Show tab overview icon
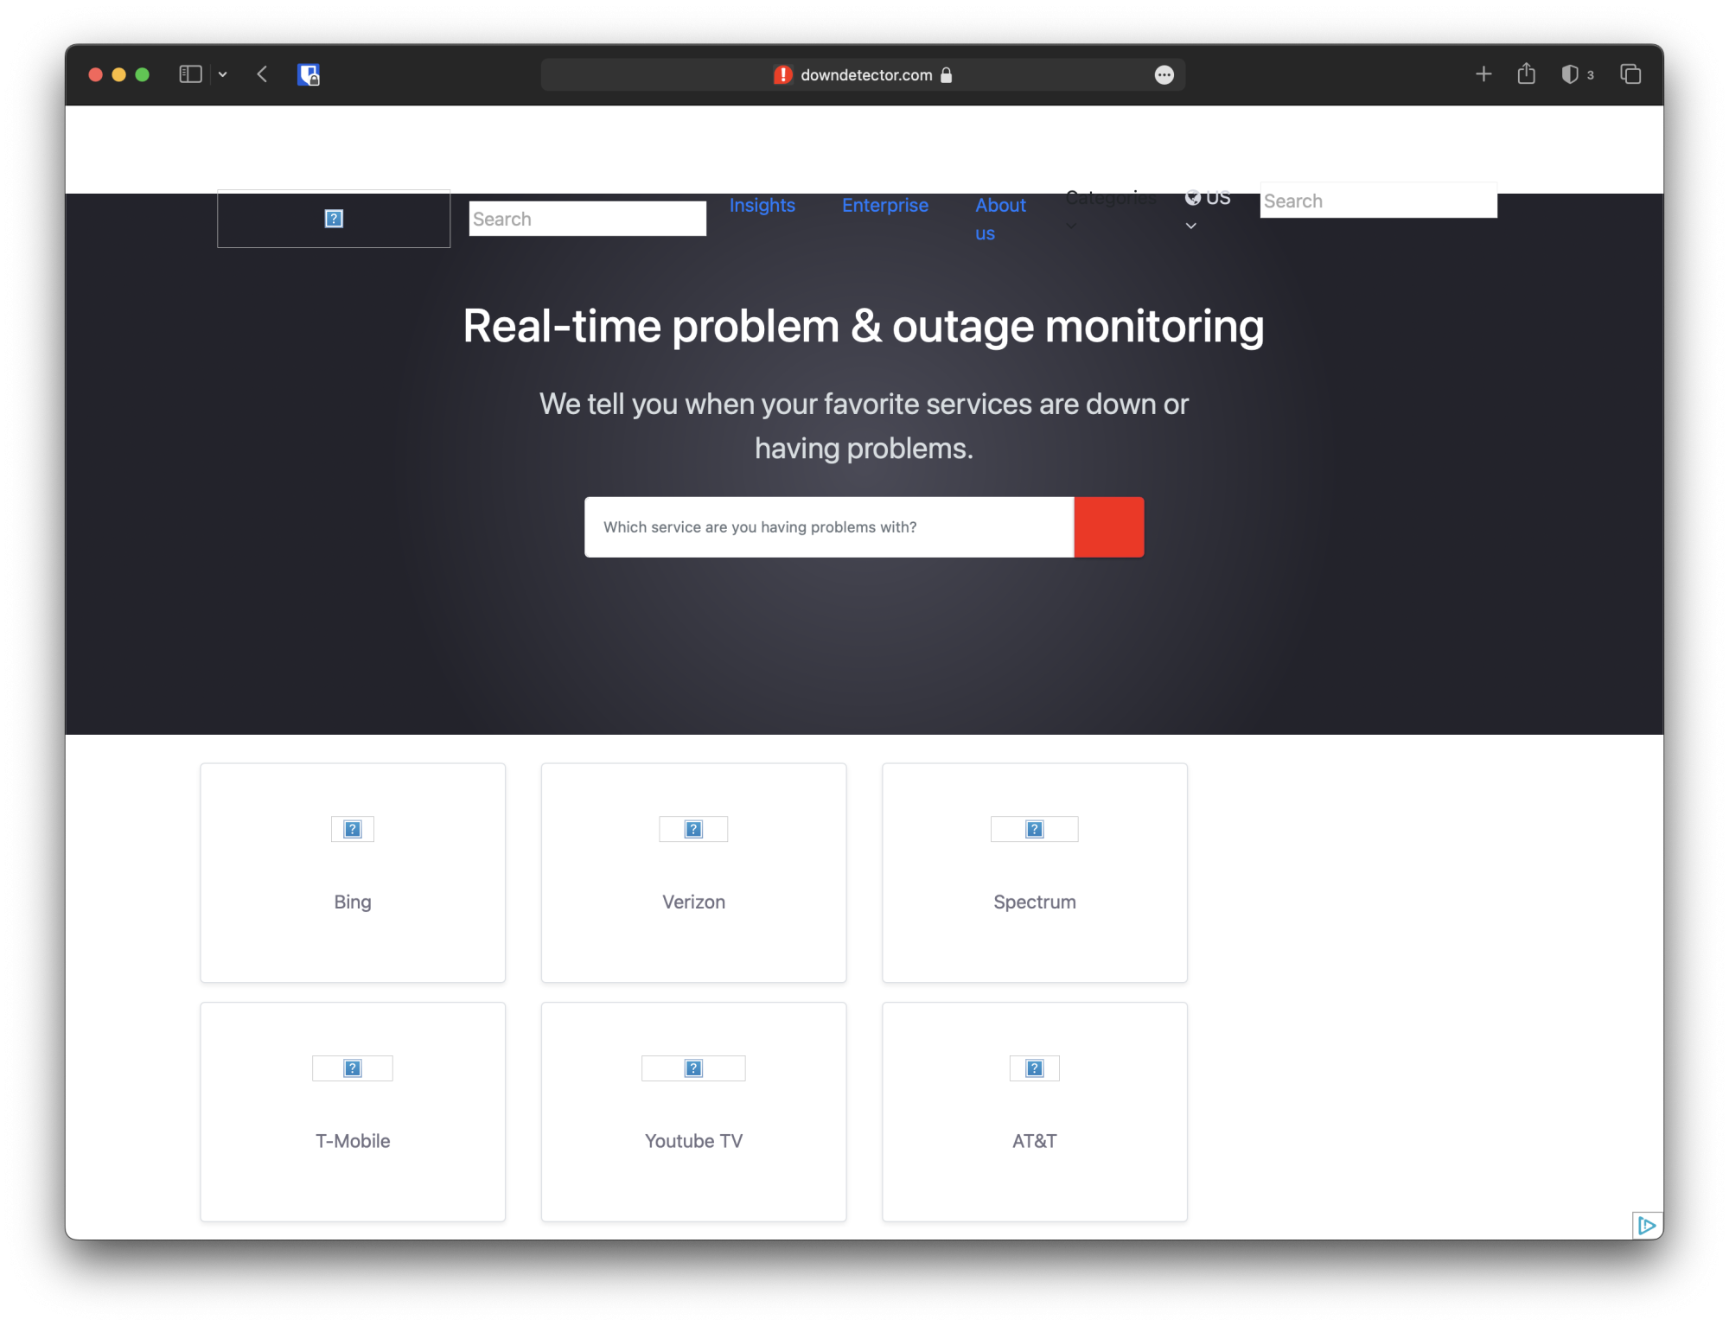The height and width of the screenshot is (1326, 1729). 1630,75
